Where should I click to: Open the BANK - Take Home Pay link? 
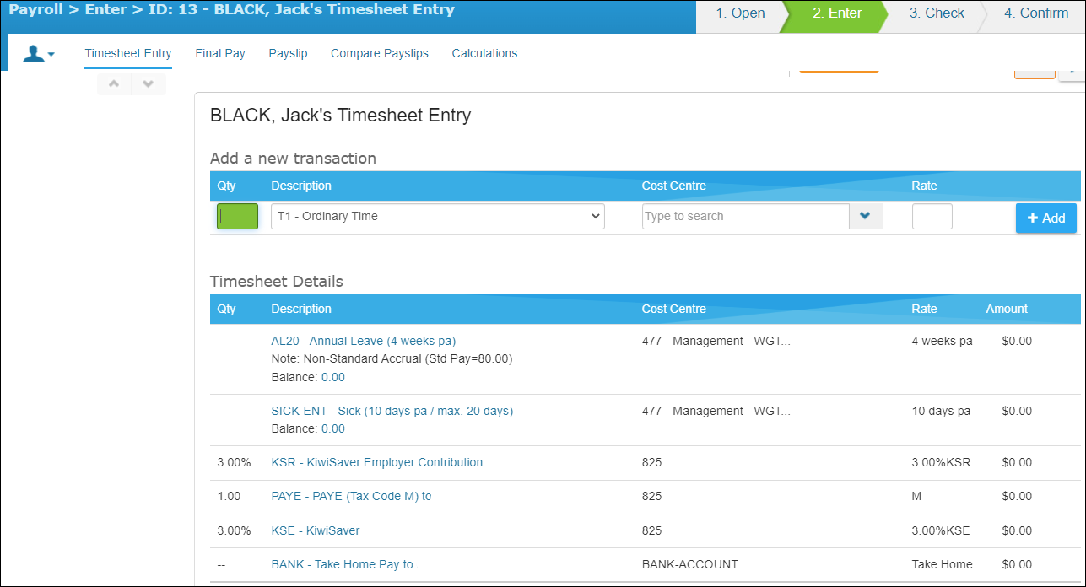[x=342, y=565]
